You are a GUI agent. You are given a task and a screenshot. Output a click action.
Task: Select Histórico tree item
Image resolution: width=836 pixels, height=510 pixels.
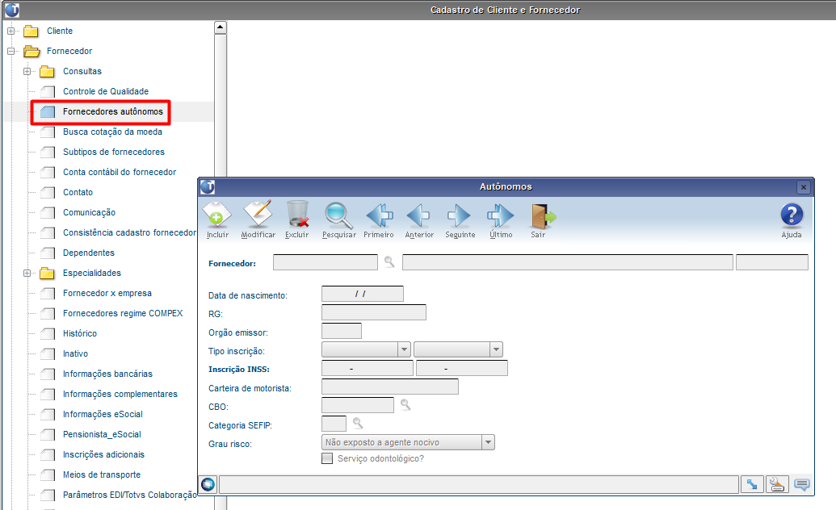pyautogui.click(x=80, y=333)
